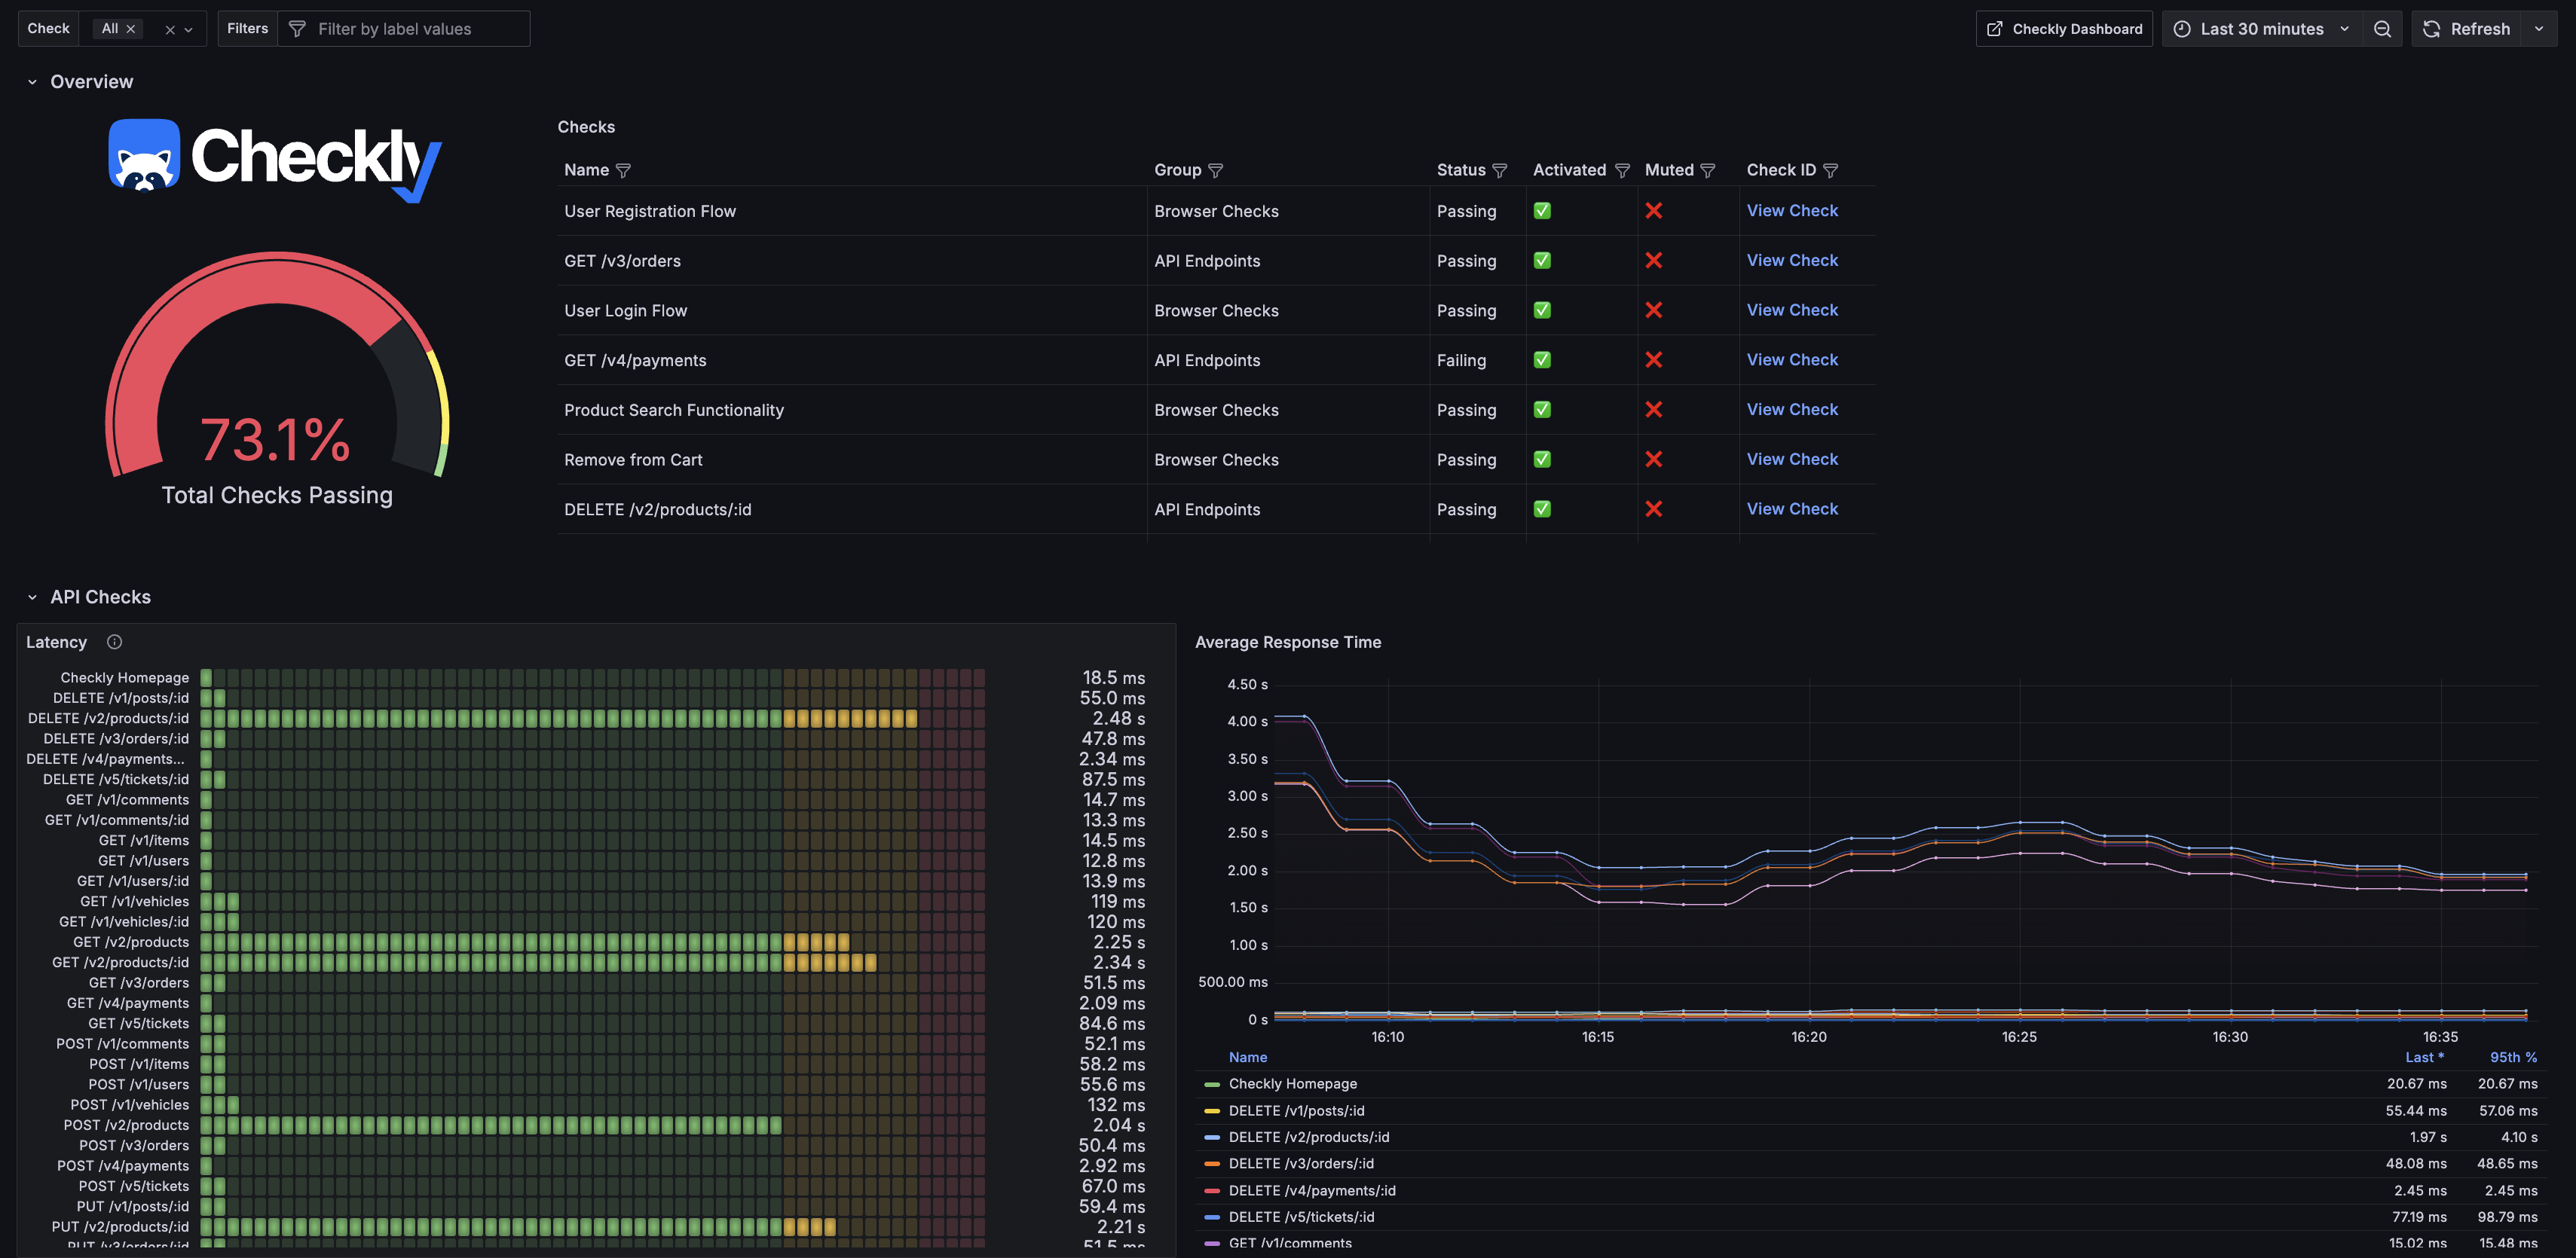Screen dimensions: 2576x1258
Task: Toggle the Checkly Homepage legend series
Action: [1292, 1084]
